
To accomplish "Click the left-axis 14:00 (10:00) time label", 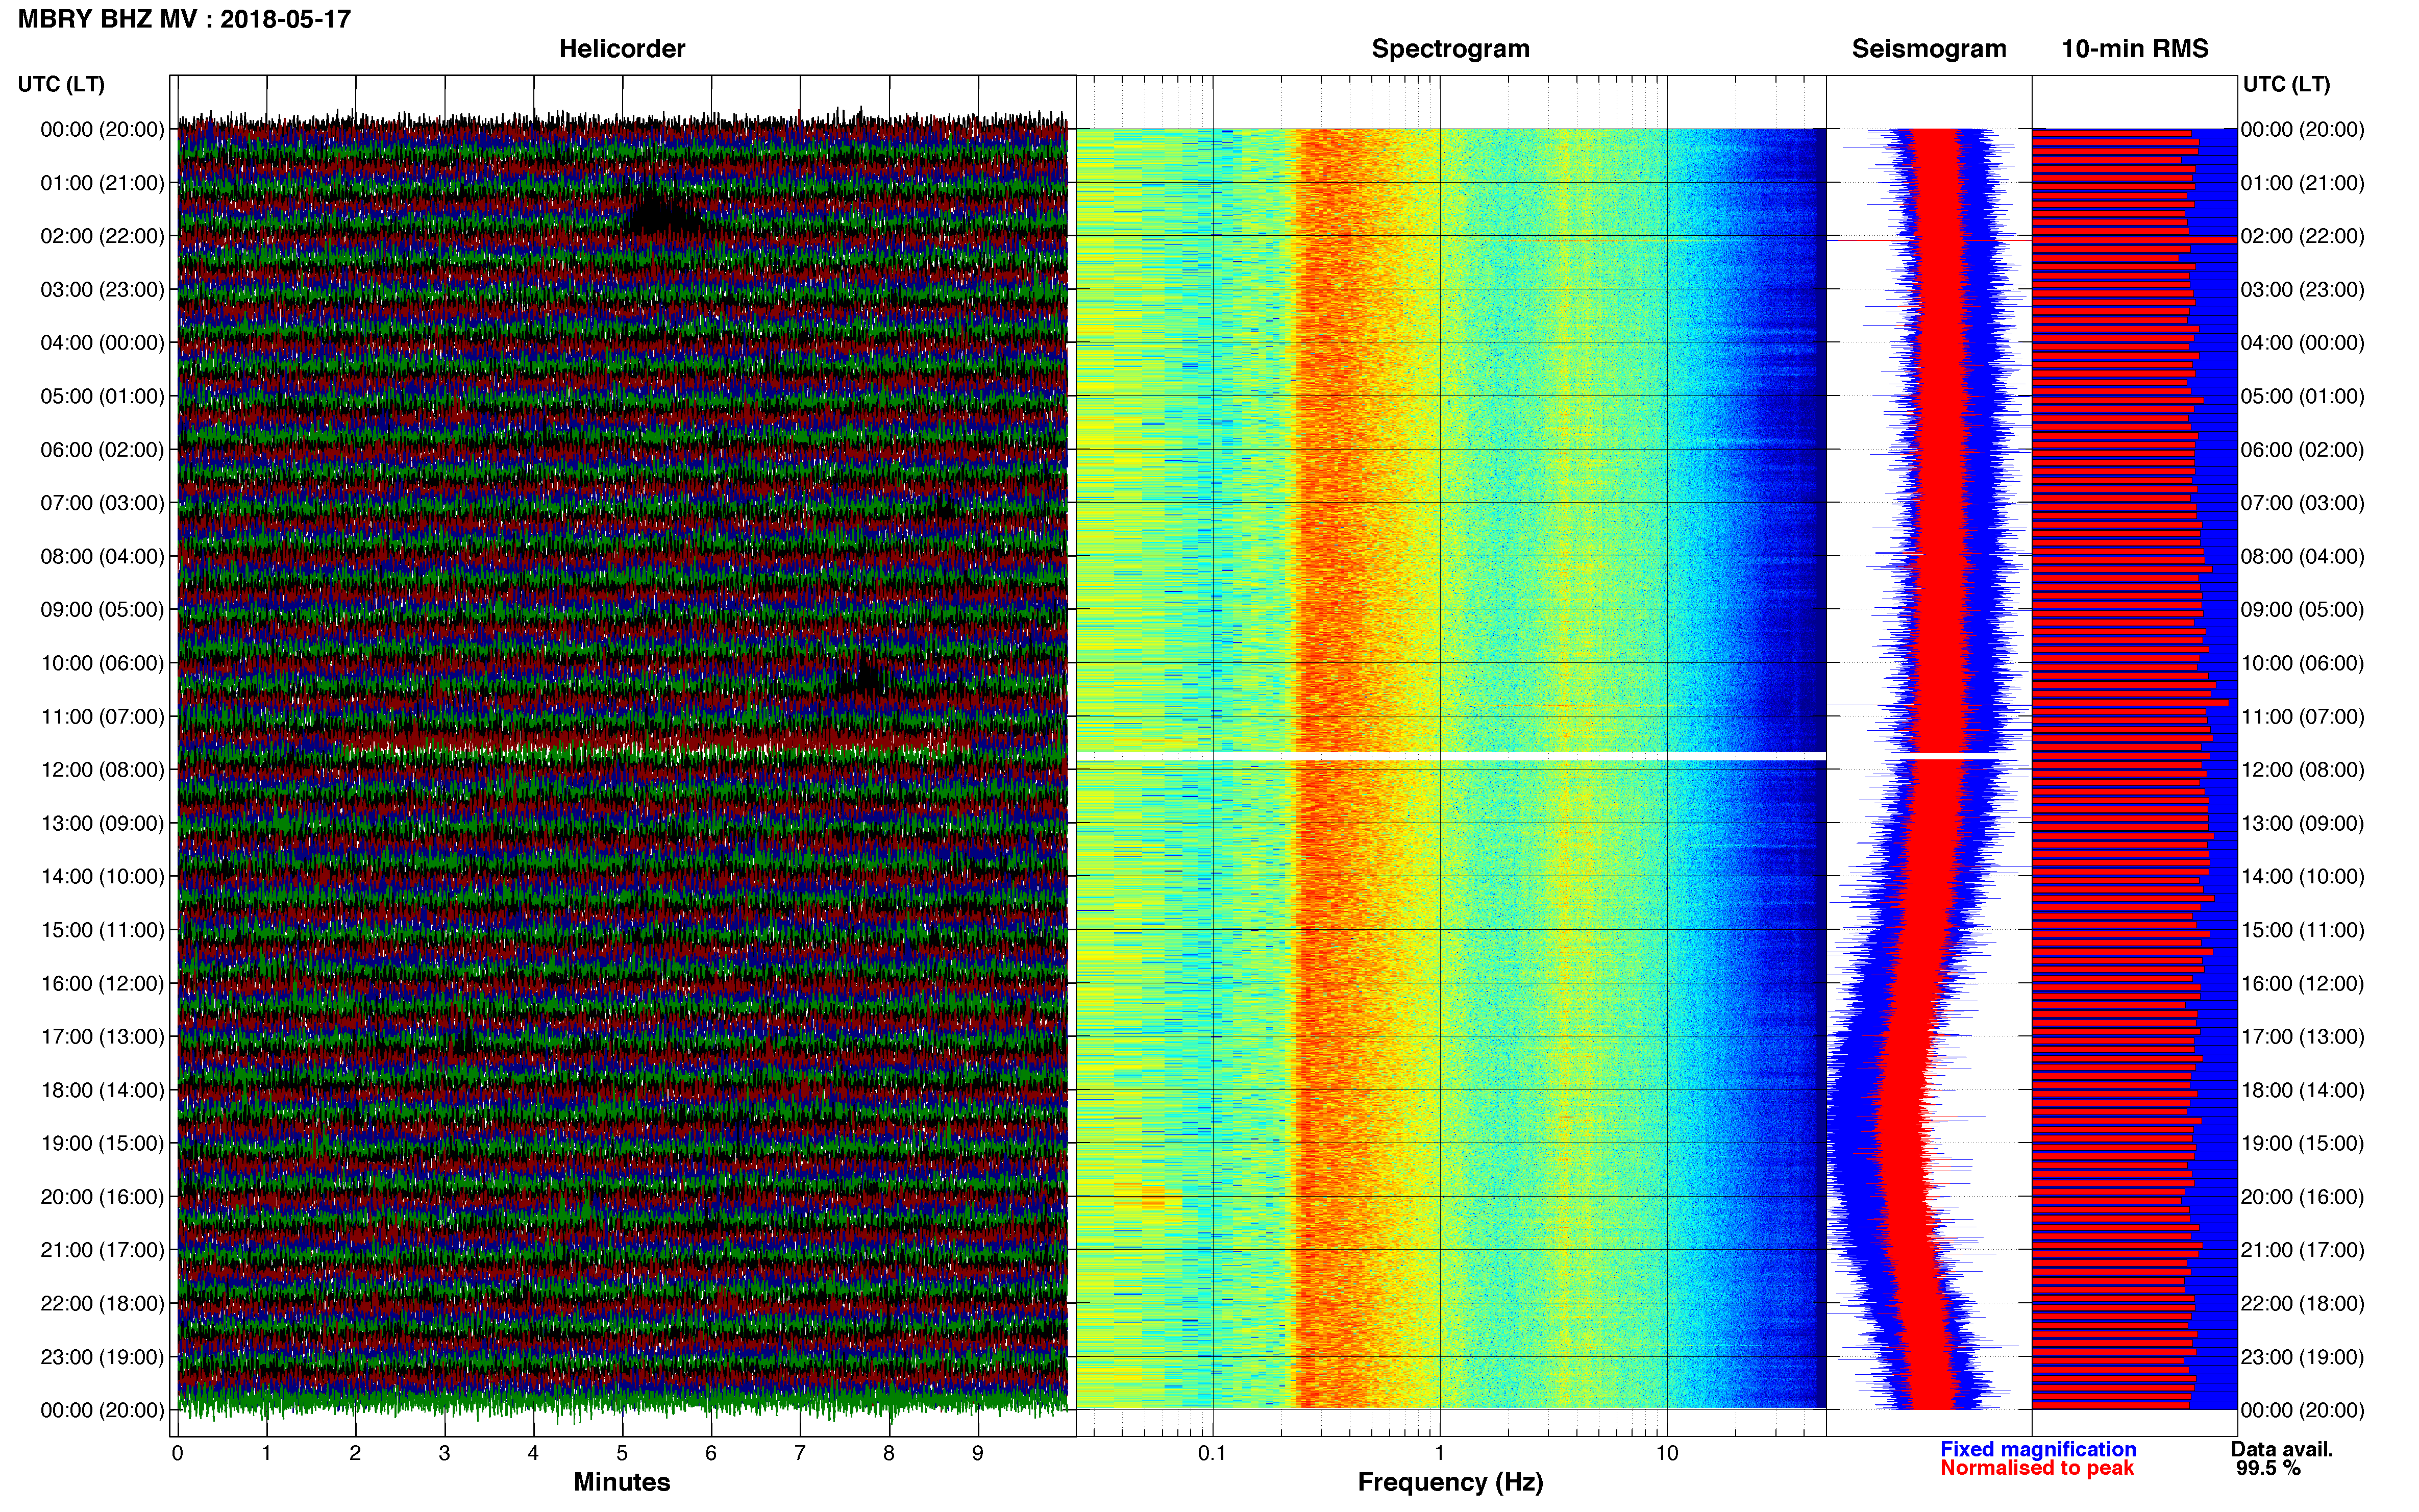I will click(102, 877).
